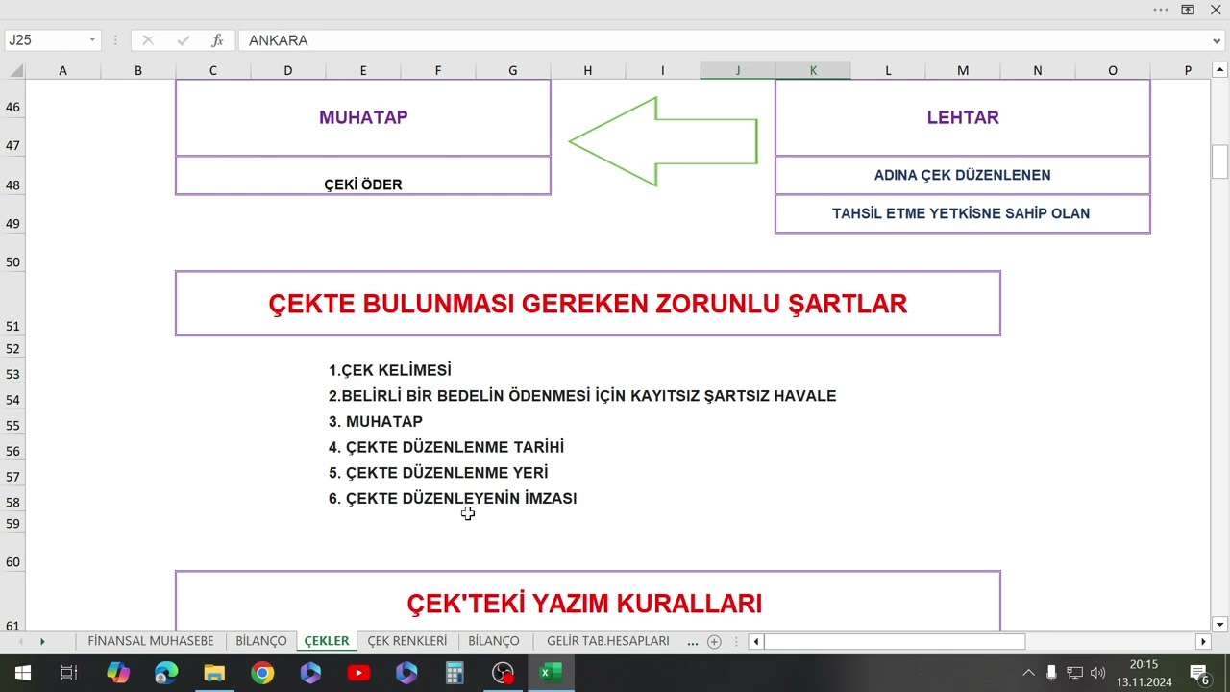Click the taskbar clock showing 20:15
1230x692 pixels.
pos(1144,673)
